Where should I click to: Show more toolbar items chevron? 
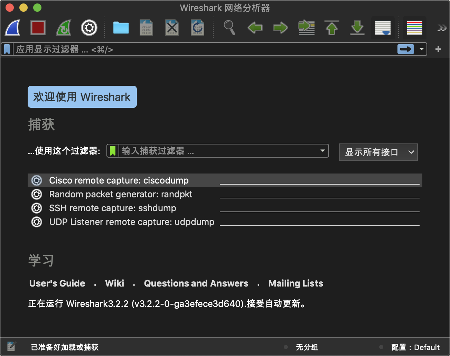coord(442,28)
